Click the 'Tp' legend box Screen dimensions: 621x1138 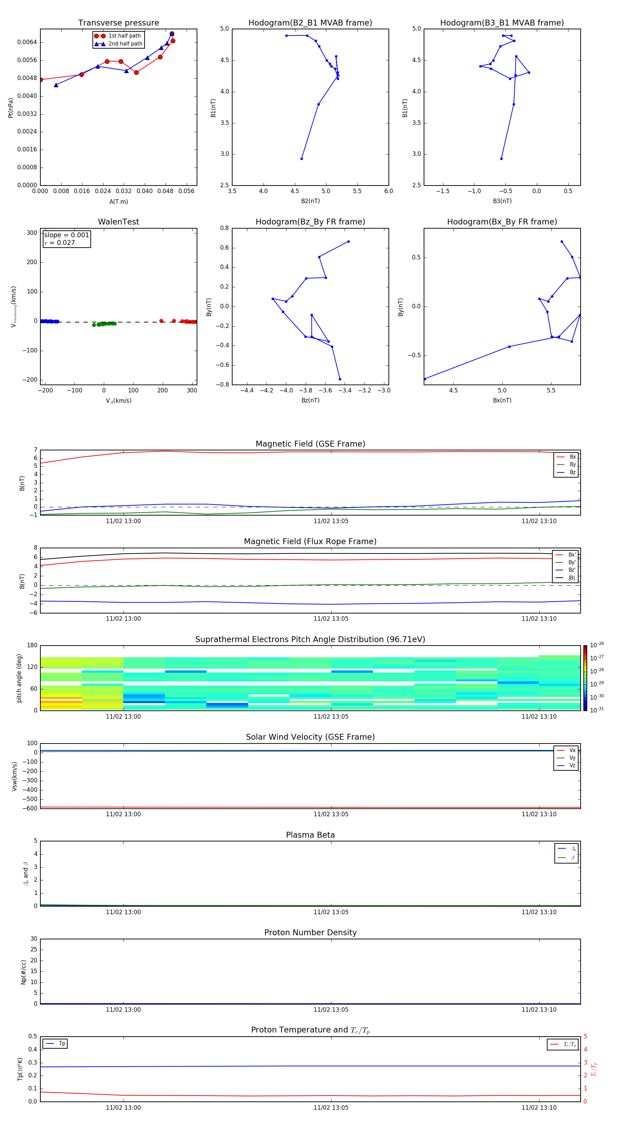tap(55, 1044)
